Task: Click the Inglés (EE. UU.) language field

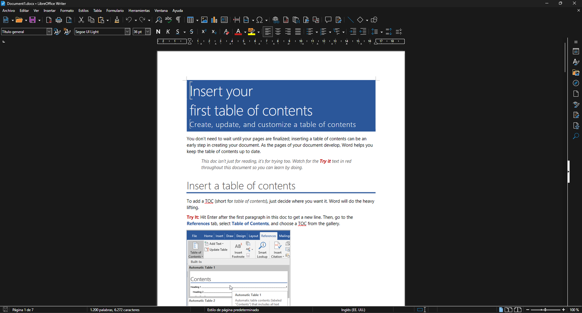Action: pyautogui.click(x=353, y=310)
